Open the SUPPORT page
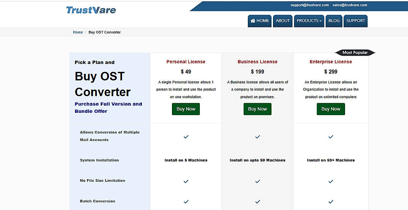The width and height of the screenshot is (408, 210). click(355, 21)
